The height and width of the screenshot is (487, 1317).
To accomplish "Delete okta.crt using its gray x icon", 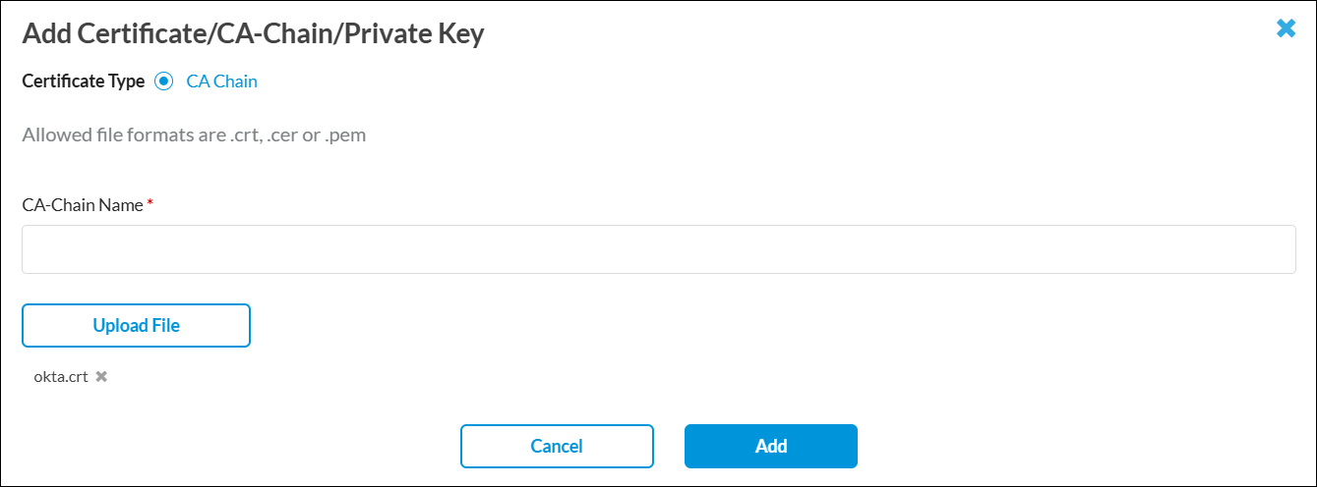I will pos(101,376).
